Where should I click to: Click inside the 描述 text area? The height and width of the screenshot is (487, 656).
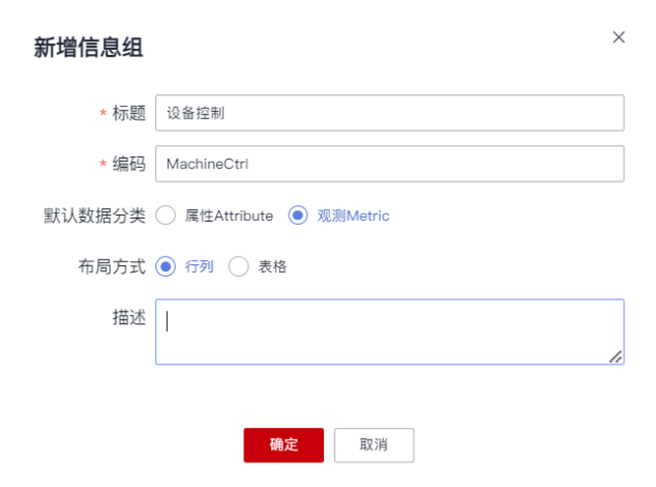point(389,331)
